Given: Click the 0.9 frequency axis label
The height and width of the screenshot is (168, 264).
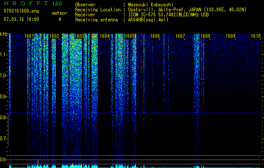Looking at the screenshot, I should (4, 97).
